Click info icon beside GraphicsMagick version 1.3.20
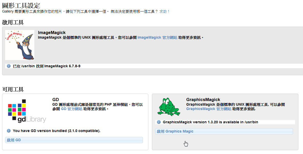The height and width of the screenshot is (154, 303). [x=159, y=122]
